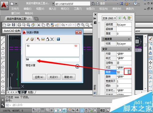153x113 pixels.
Task: Click the Get Coordinates calculator icon
Action: pos(38,39)
